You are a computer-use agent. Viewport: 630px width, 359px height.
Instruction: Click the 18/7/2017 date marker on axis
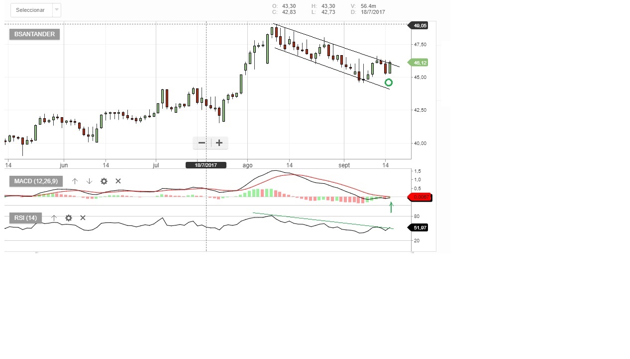coord(206,165)
